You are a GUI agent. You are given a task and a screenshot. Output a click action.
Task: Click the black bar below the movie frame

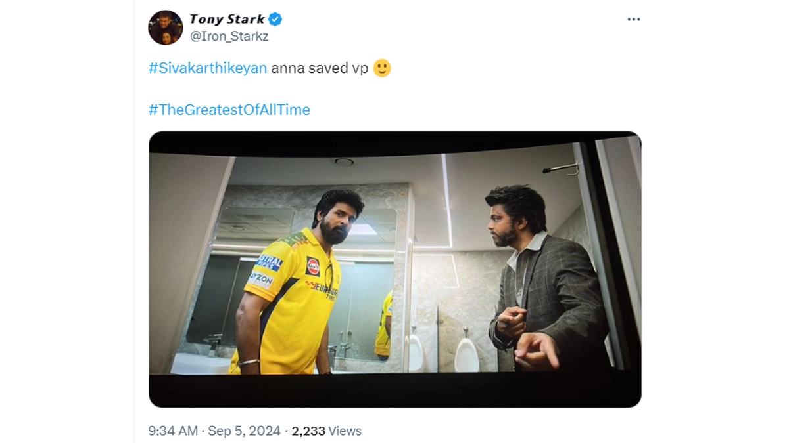pyautogui.click(x=394, y=390)
